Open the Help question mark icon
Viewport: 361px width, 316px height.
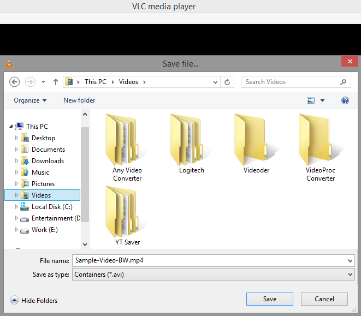pos(345,100)
